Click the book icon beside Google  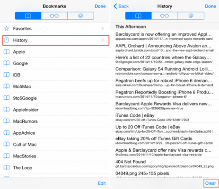[x=7, y=63]
